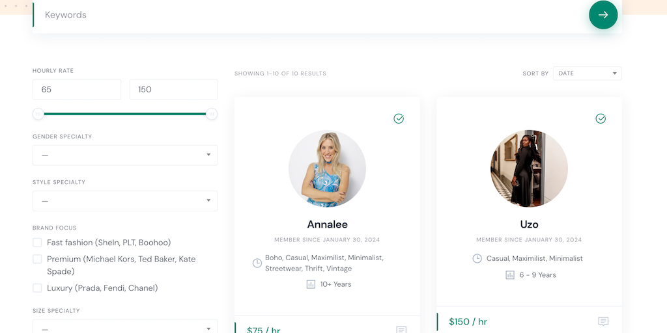
Task: Click the Keywords search field
Action: click(311, 15)
